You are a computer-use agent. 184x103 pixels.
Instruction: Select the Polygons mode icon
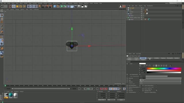click(x=2, y=32)
